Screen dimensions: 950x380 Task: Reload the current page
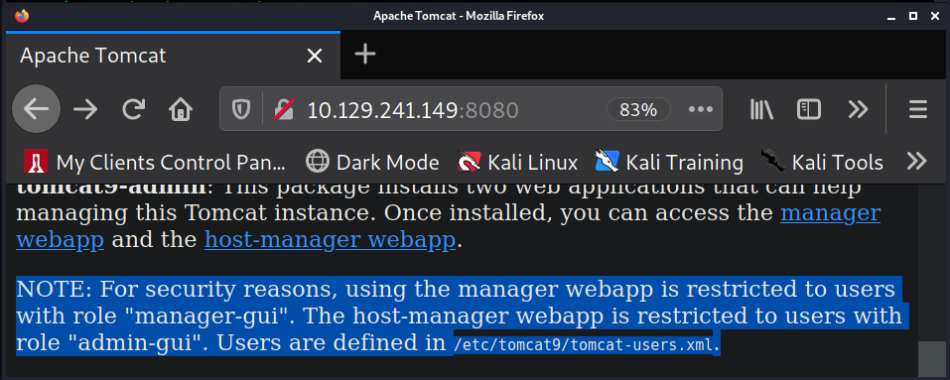pos(133,109)
